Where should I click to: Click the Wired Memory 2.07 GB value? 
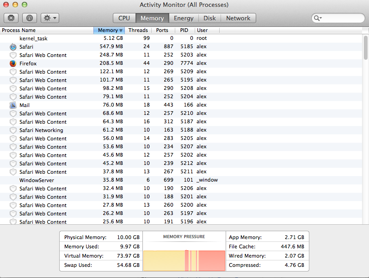click(295, 256)
